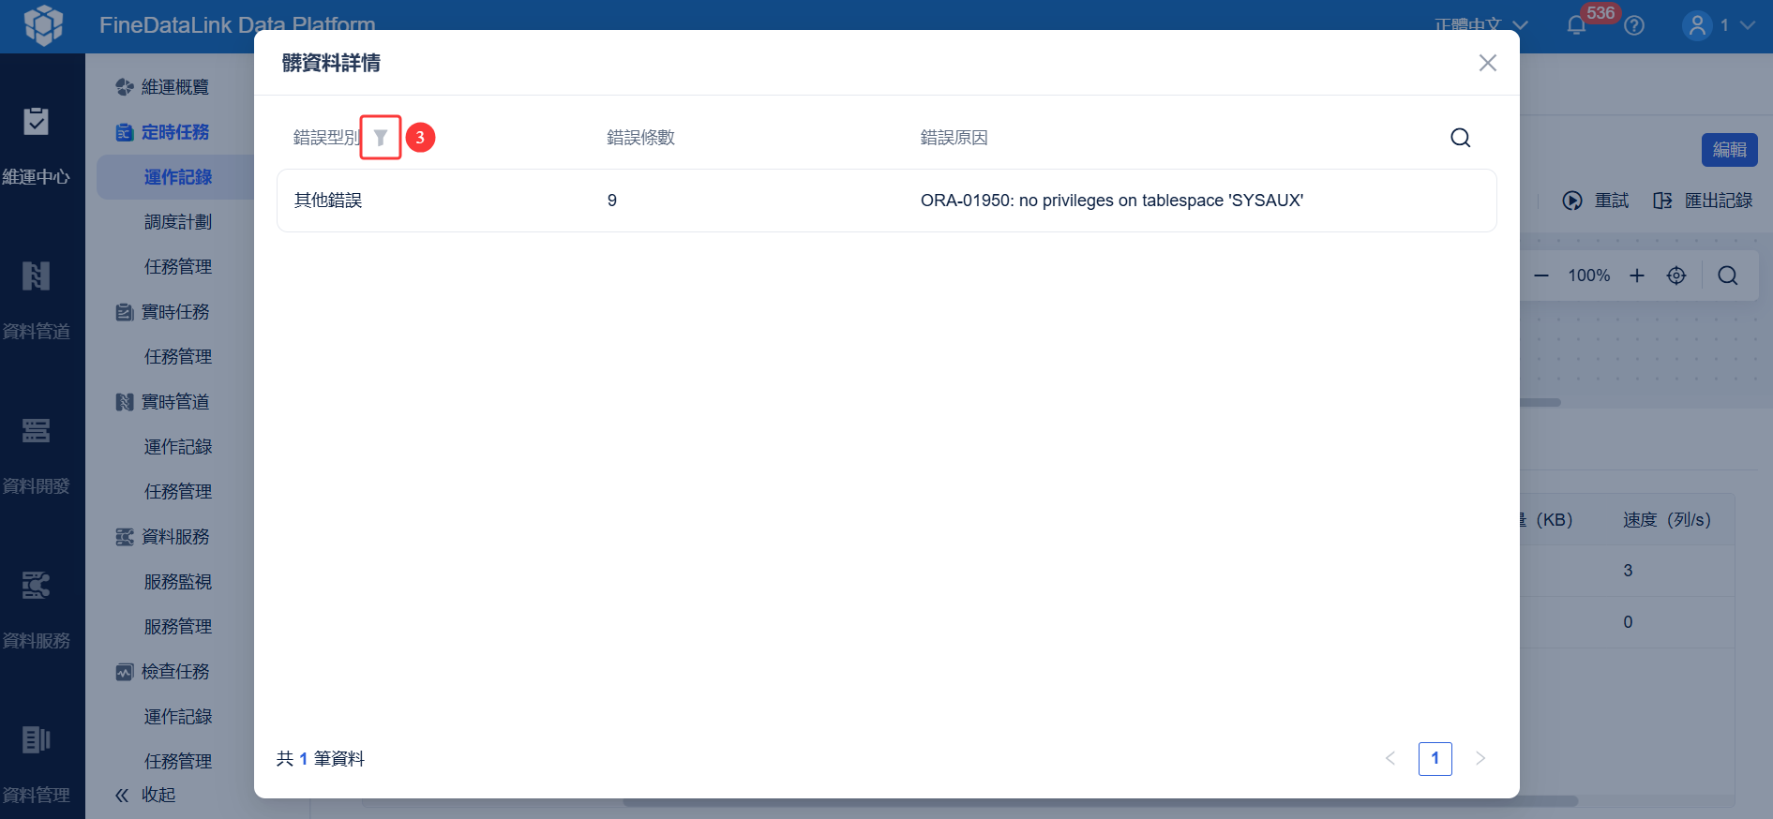
Task: Open the notification bell
Action: click(1577, 25)
